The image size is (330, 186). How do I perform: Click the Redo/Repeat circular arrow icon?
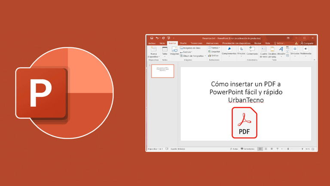163,38
